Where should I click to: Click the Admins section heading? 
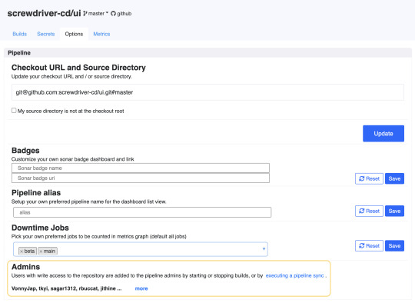click(25, 267)
